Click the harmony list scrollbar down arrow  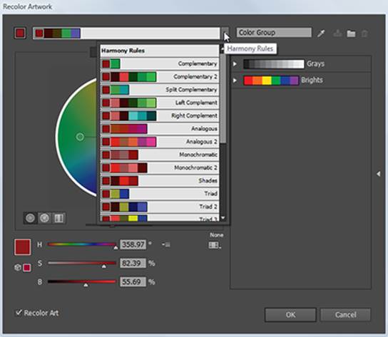pos(223,218)
